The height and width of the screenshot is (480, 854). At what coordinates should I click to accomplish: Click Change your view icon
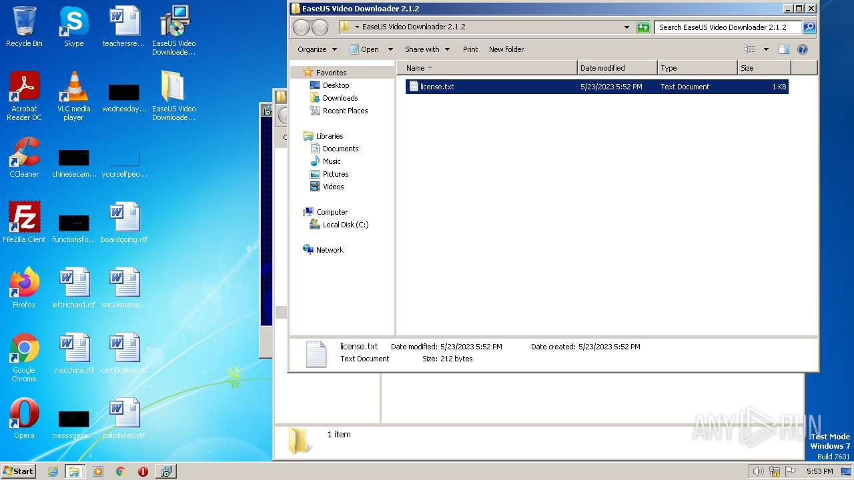pos(750,49)
